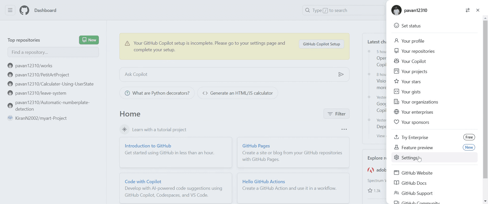Choose Feature preview in the menu
This screenshot has width=488, height=204.
(x=417, y=147)
